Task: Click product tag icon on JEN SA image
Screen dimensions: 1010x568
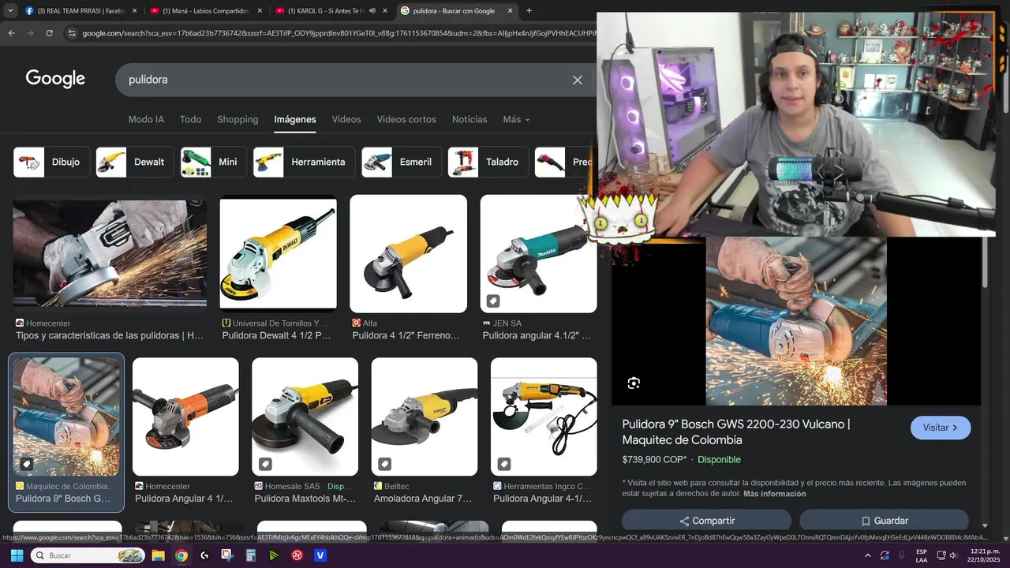Action: [x=492, y=301]
